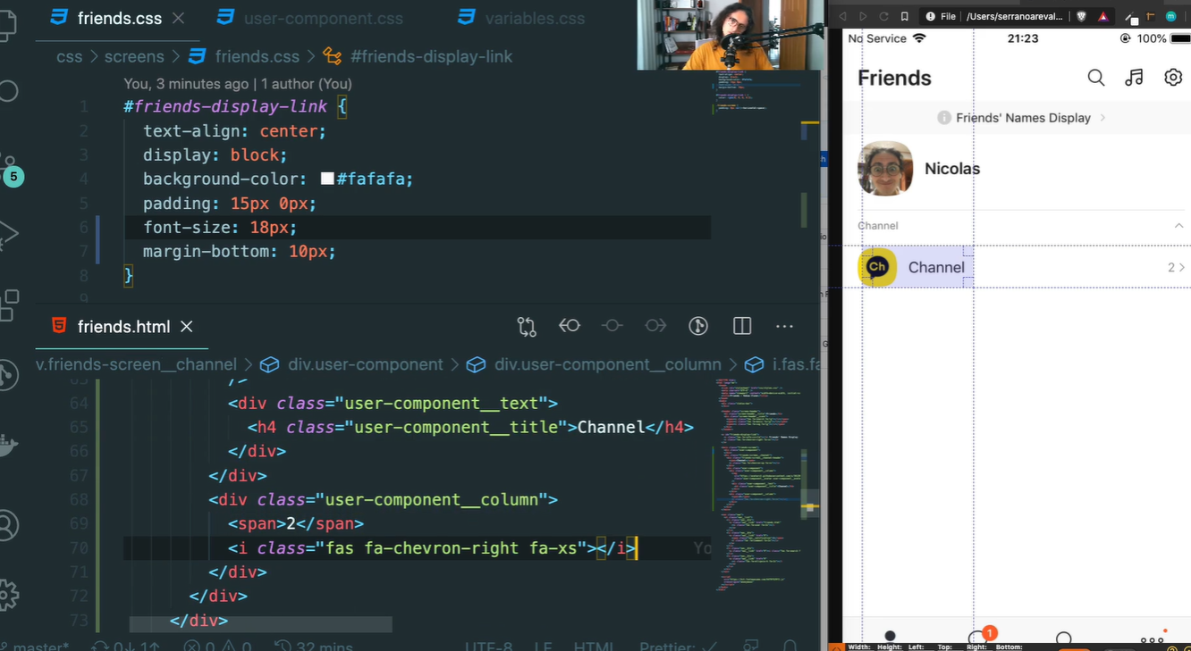Tap the friends tab filled circle icon
Viewport: 1191px width, 651px height.
click(x=890, y=637)
